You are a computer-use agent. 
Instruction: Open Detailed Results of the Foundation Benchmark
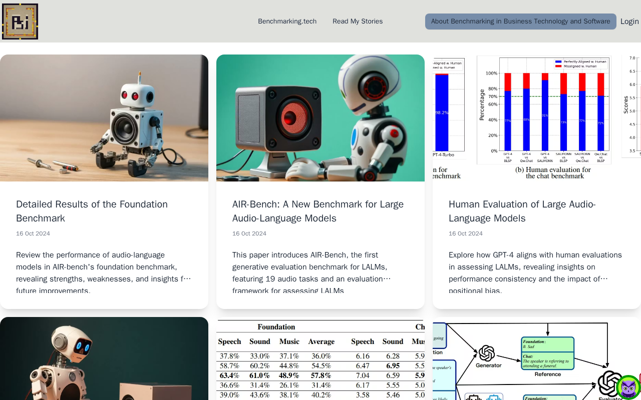(x=92, y=211)
